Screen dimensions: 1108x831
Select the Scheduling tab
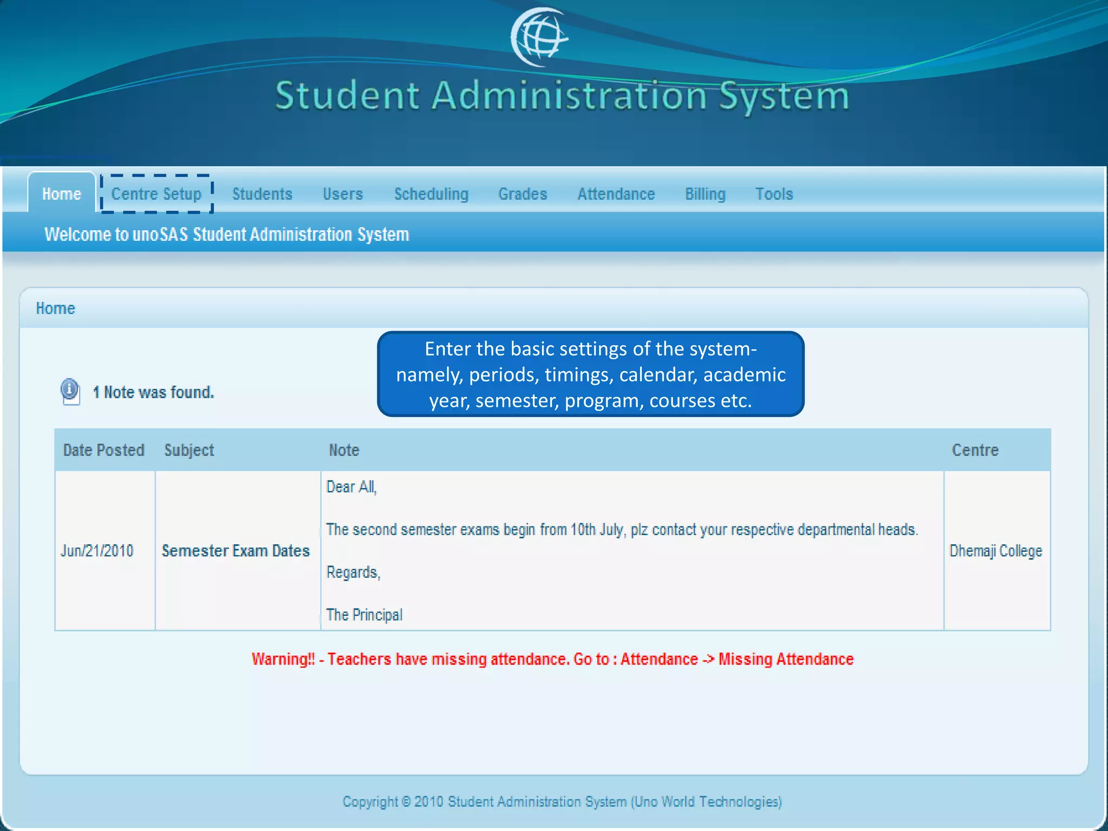431,194
